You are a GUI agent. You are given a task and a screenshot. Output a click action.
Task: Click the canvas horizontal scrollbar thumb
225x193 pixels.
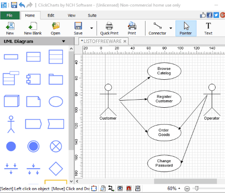pos(185,181)
